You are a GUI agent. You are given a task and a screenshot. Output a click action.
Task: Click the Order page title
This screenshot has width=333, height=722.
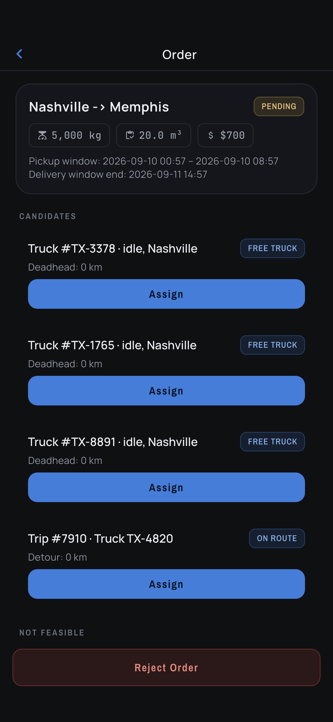tap(179, 55)
